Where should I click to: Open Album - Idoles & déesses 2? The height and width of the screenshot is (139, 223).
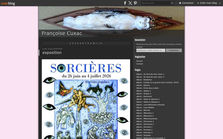[x=148, y=102]
